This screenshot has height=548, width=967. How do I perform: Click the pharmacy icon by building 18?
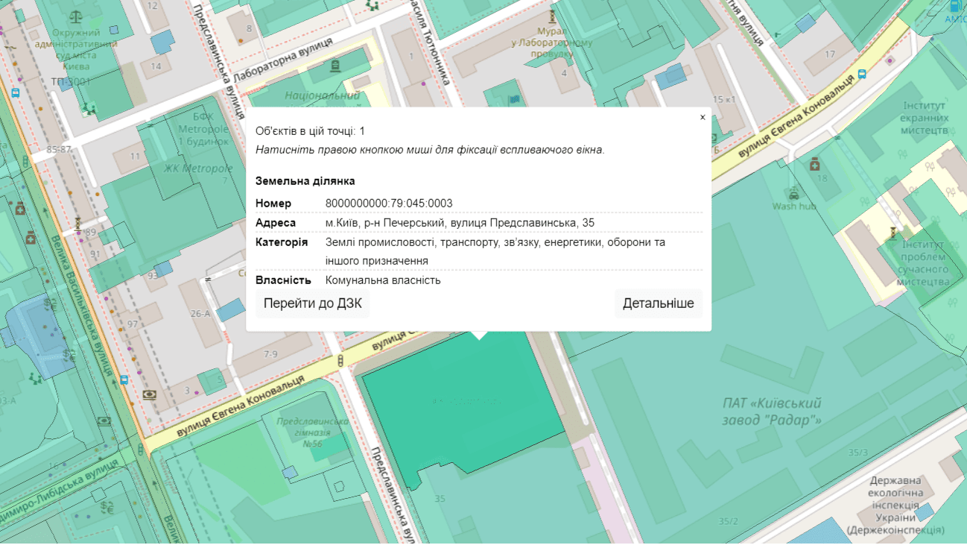point(815,164)
